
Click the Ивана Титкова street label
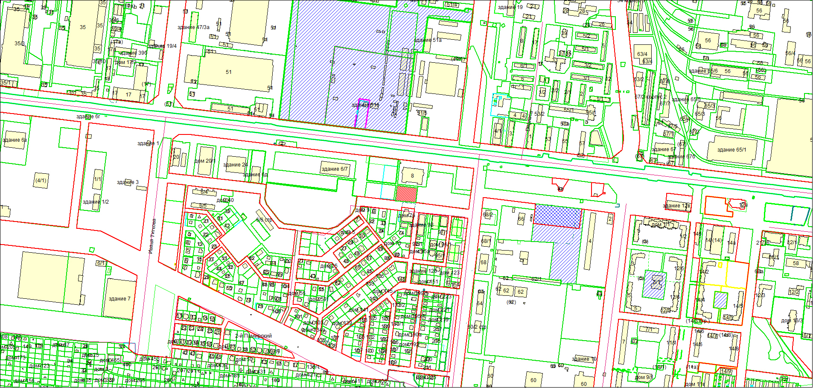[x=152, y=236]
